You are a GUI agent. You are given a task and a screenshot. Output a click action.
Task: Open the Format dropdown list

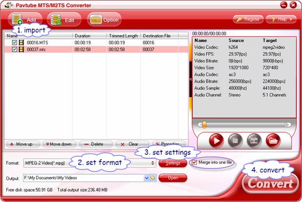point(152,163)
